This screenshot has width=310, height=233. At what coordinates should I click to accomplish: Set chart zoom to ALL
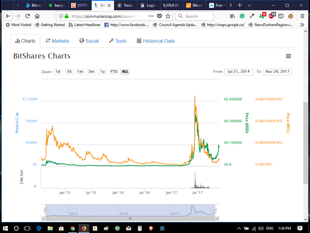click(125, 71)
